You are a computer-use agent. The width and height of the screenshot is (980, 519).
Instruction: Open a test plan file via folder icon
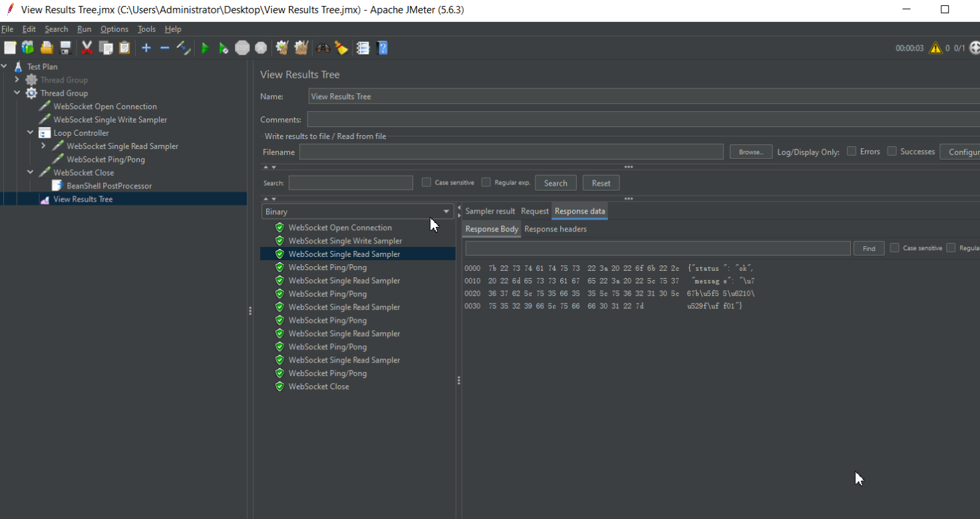pos(47,48)
